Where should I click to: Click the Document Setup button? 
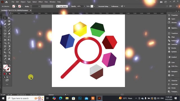pyautogui.click(x=103, y=6)
